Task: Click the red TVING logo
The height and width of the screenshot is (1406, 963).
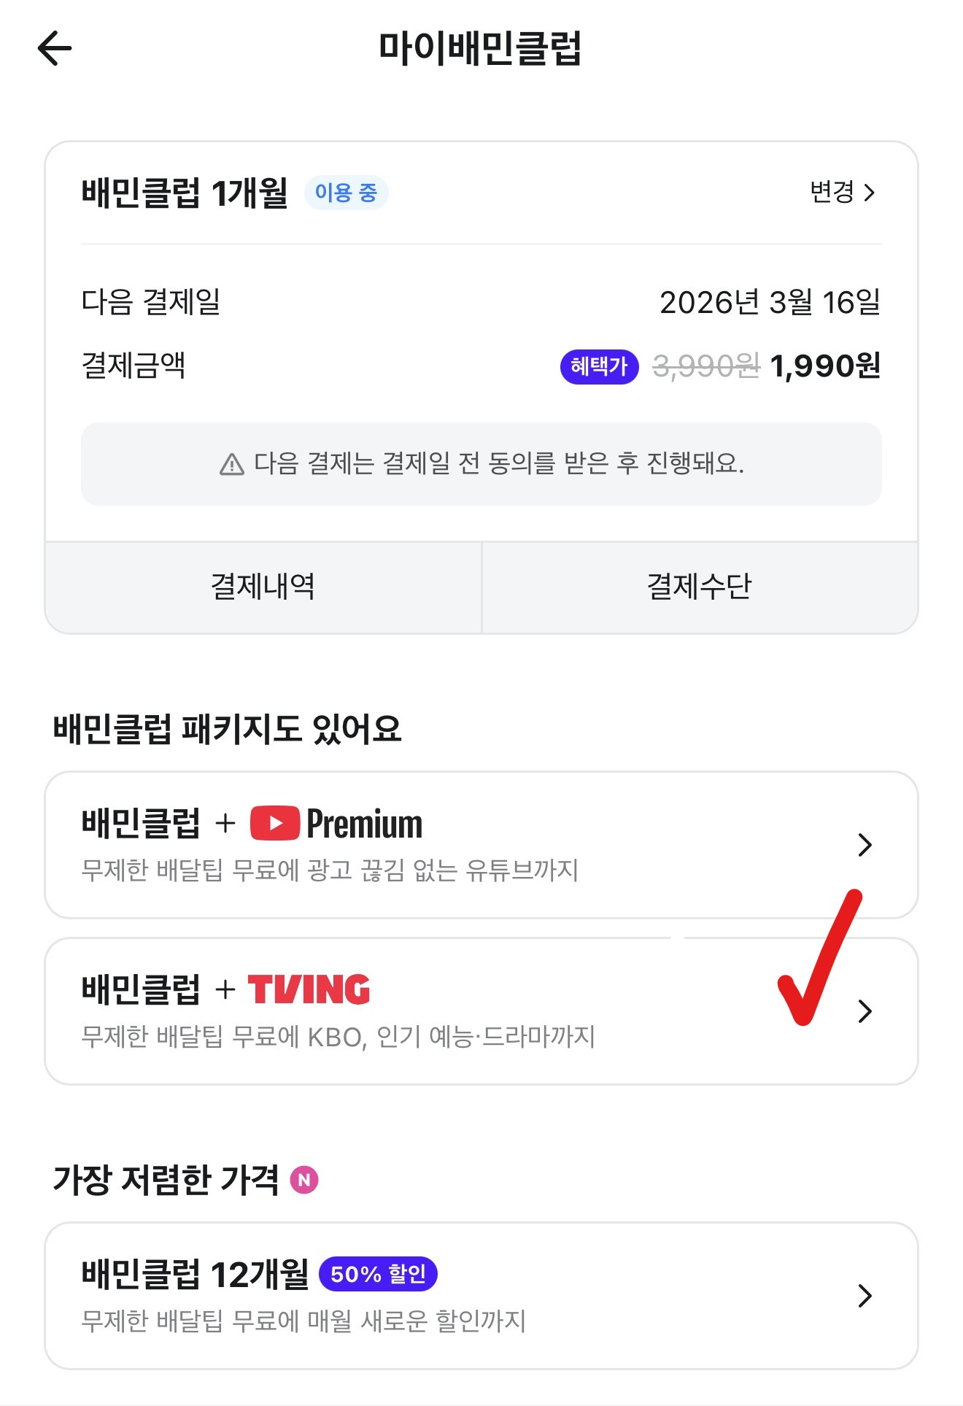Action: tap(309, 989)
